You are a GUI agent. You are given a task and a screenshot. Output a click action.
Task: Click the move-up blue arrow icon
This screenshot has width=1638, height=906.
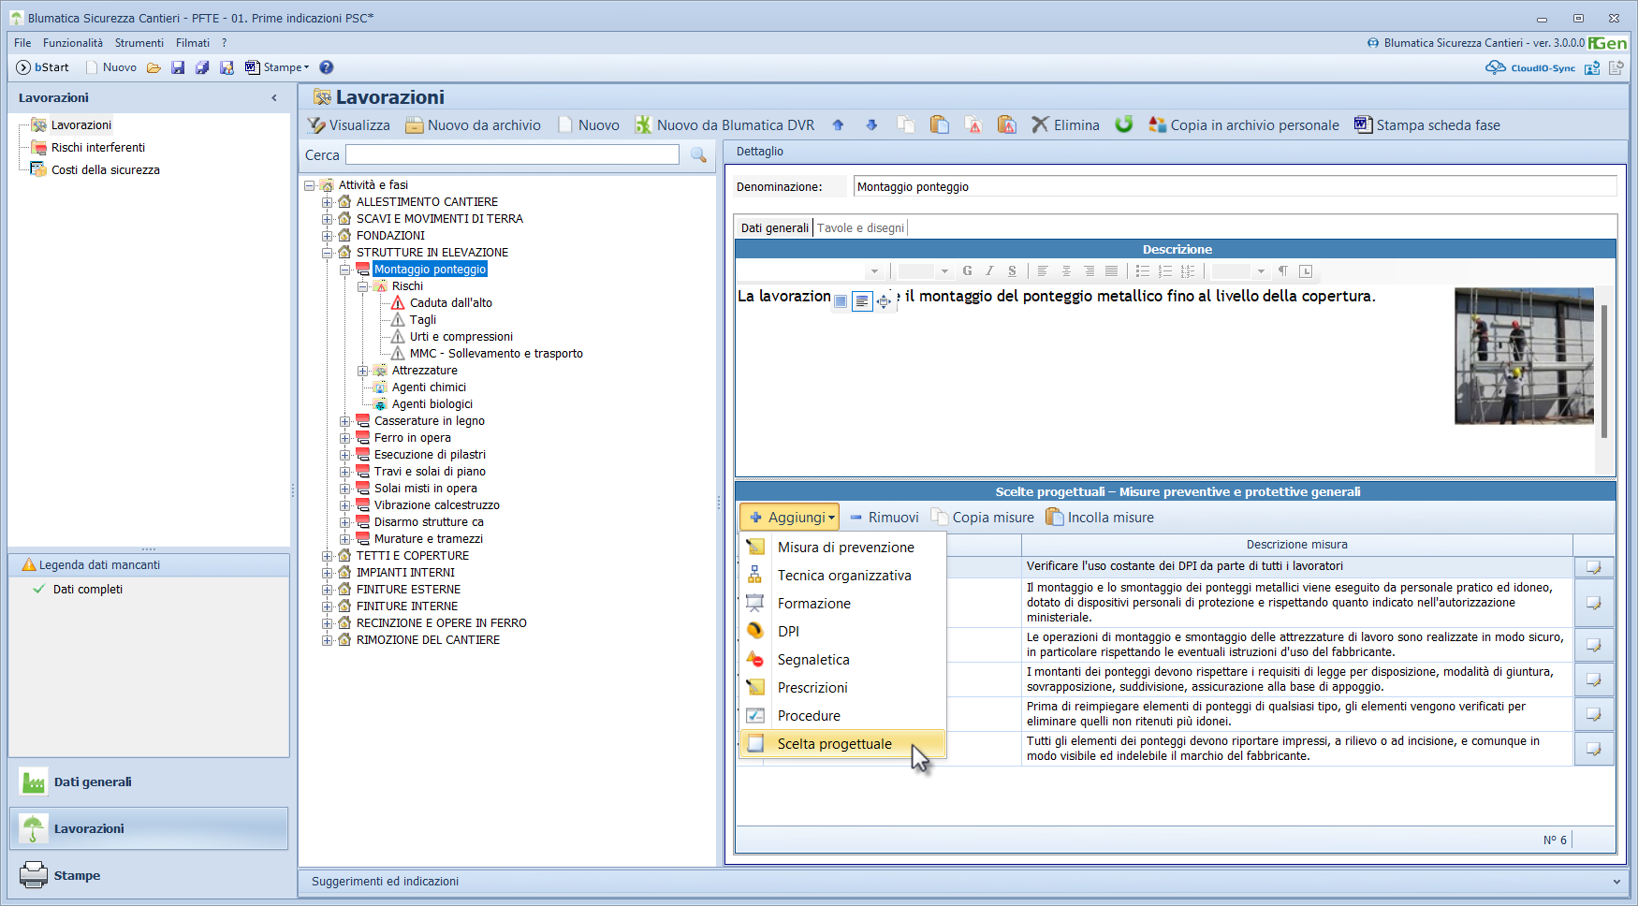pyautogui.click(x=838, y=125)
